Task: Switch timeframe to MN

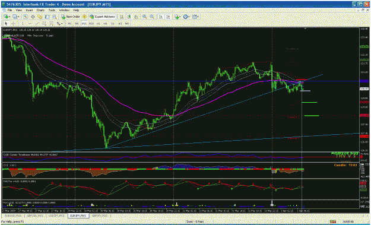Action: 127,24
